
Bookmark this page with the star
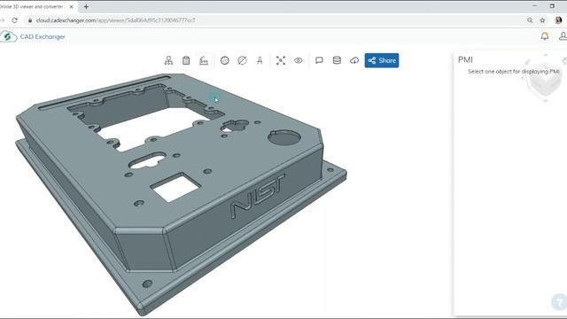pyautogui.click(x=542, y=20)
